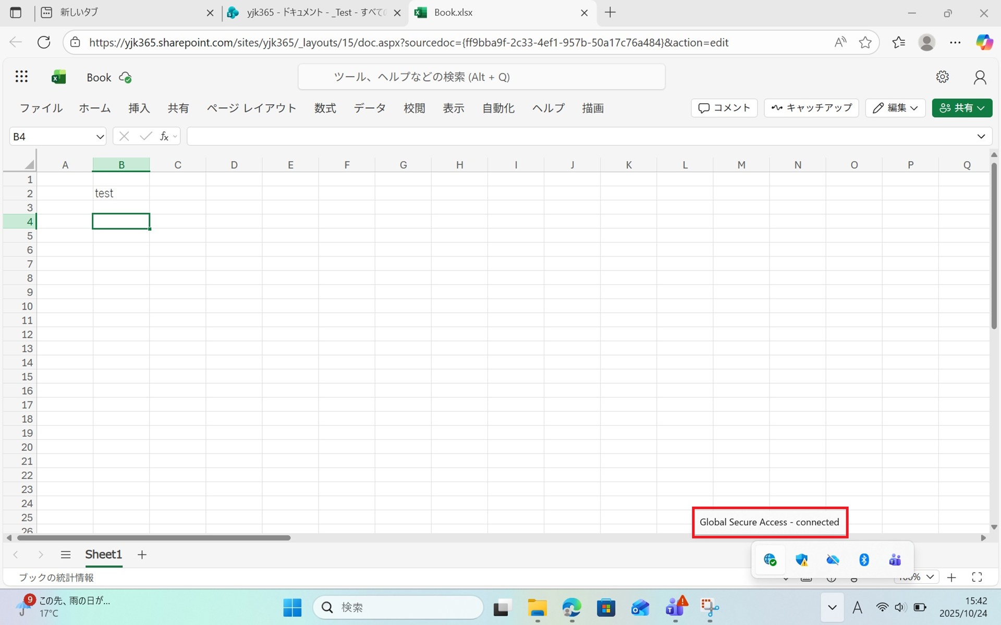Select cell B2 containing test
Image resolution: width=1001 pixels, height=625 pixels.
click(x=121, y=193)
